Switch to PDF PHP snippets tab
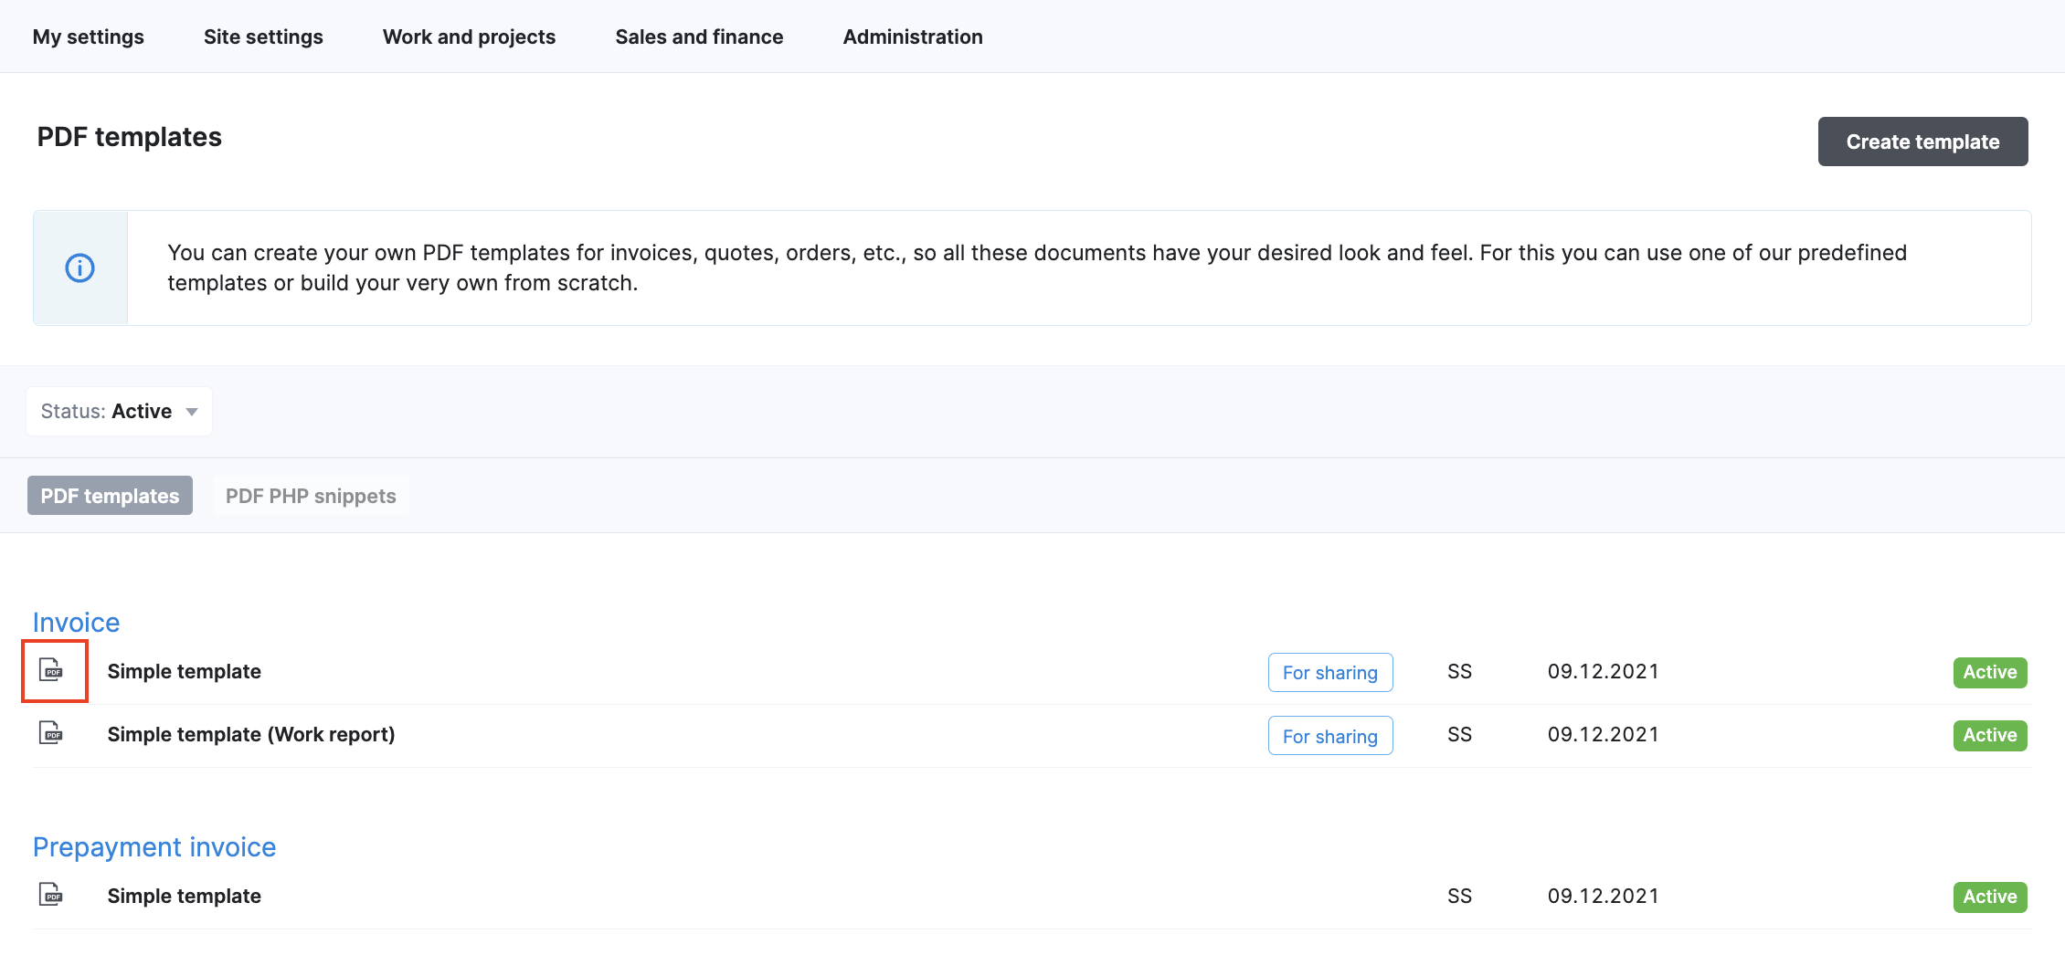 (x=311, y=496)
